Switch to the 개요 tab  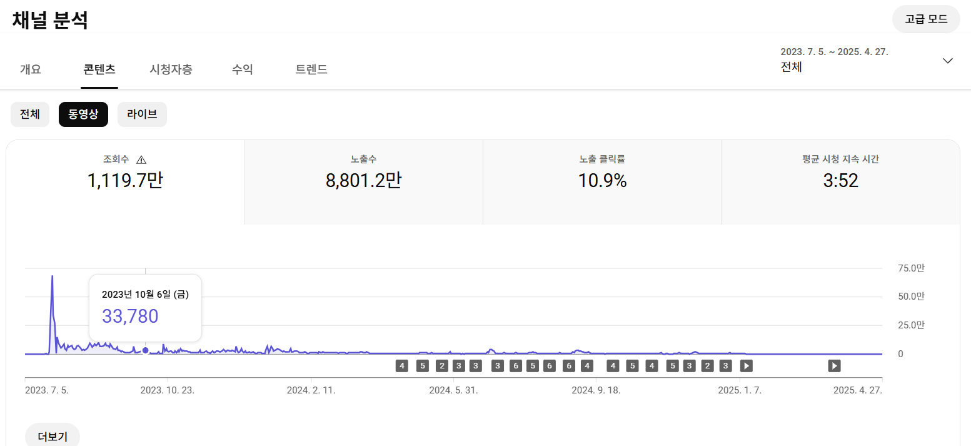(30, 69)
